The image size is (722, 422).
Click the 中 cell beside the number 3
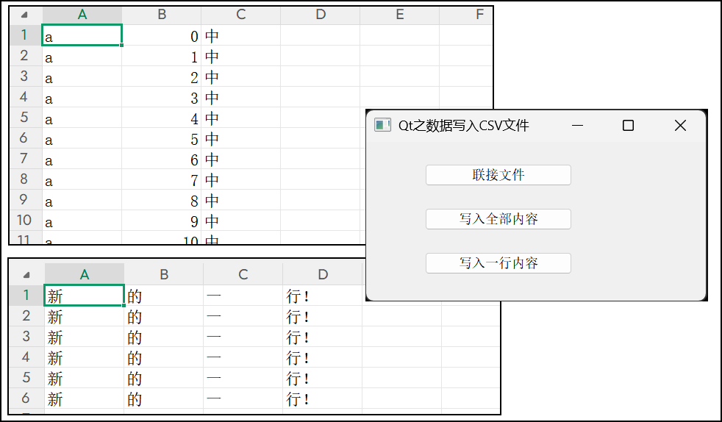click(x=240, y=98)
